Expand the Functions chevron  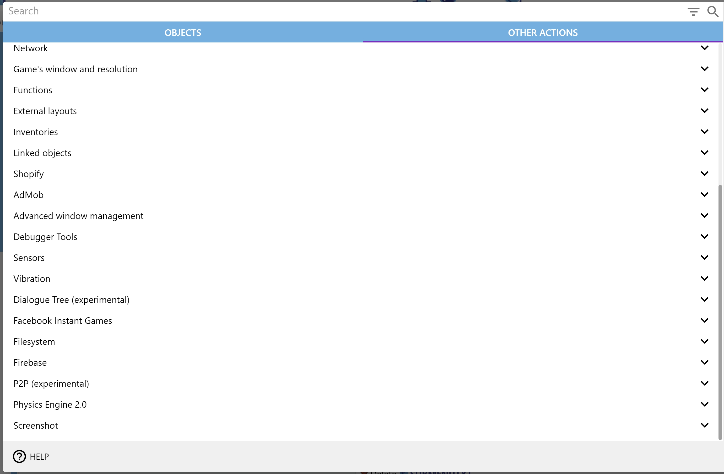[x=705, y=90]
